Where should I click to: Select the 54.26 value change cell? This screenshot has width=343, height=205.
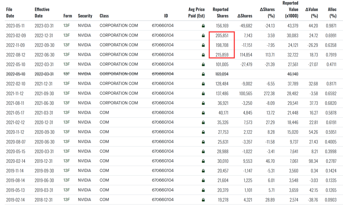(313, 132)
